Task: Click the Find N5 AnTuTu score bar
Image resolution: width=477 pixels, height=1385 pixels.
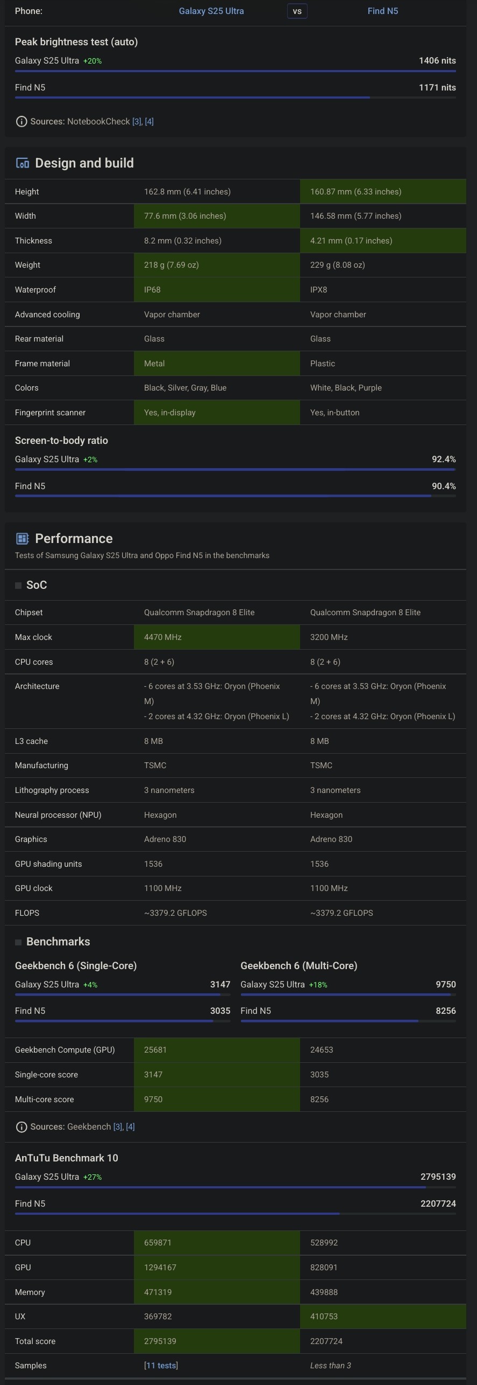Action: coord(236,1214)
